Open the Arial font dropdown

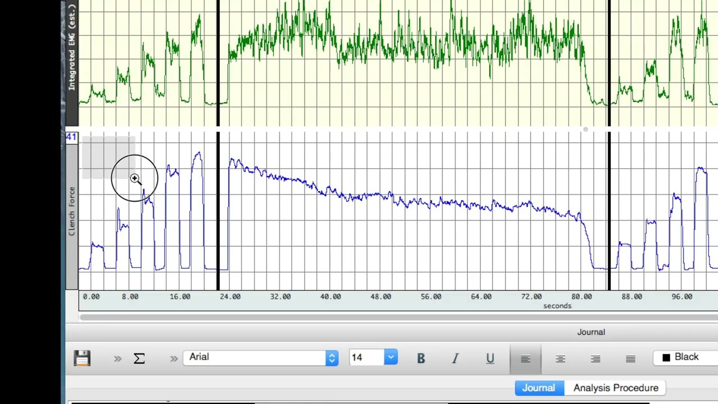pos(260,357)
